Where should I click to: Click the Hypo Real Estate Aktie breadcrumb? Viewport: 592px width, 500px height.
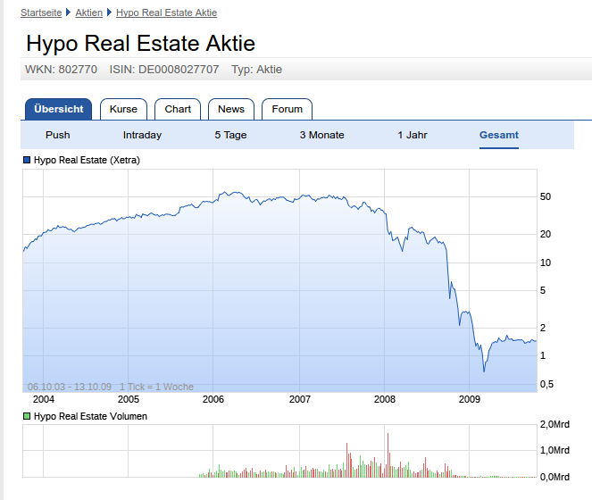pos(166,12)
